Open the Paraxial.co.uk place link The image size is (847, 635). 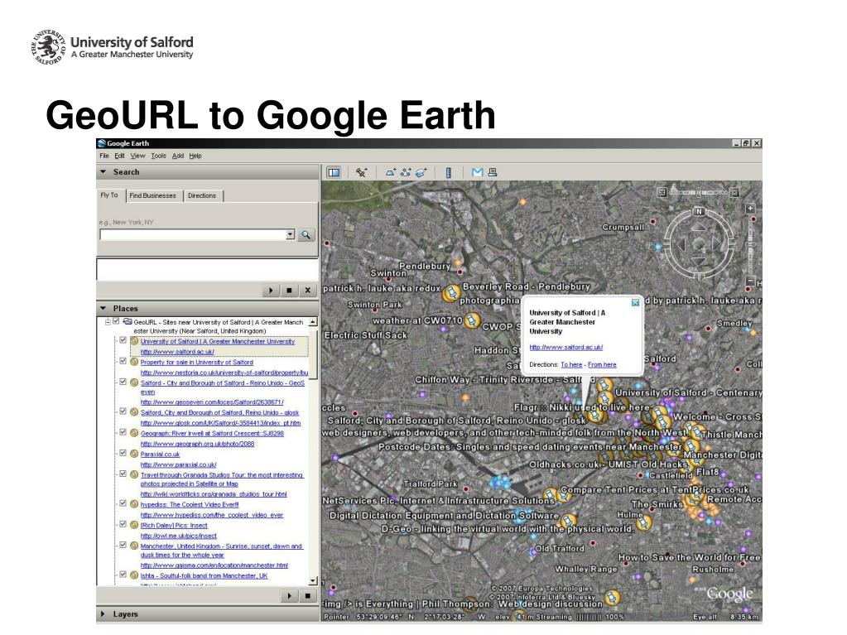pos(160,455)
